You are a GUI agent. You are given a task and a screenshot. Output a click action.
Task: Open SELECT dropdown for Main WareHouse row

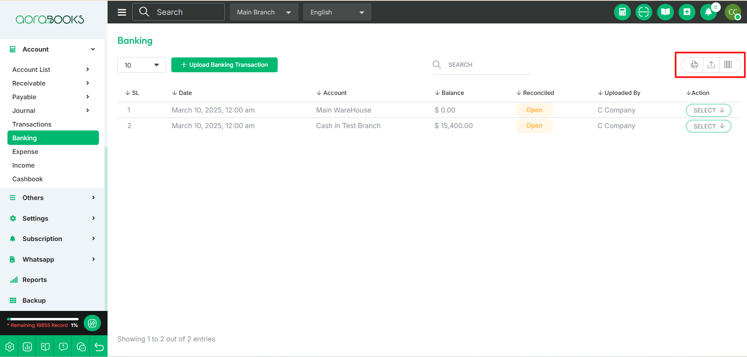click(x=709, y=110)
